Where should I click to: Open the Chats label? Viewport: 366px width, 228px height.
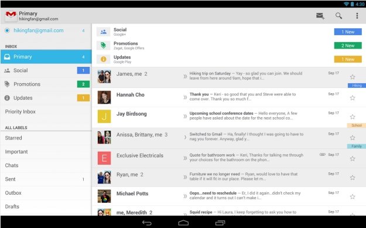(46, 165)
